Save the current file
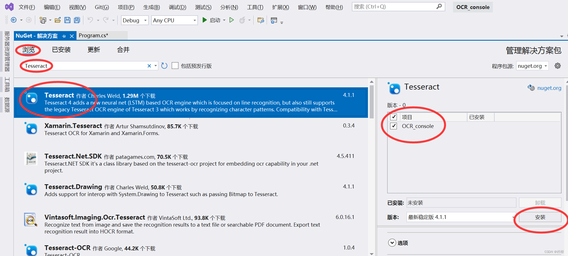 pos(67,20)
